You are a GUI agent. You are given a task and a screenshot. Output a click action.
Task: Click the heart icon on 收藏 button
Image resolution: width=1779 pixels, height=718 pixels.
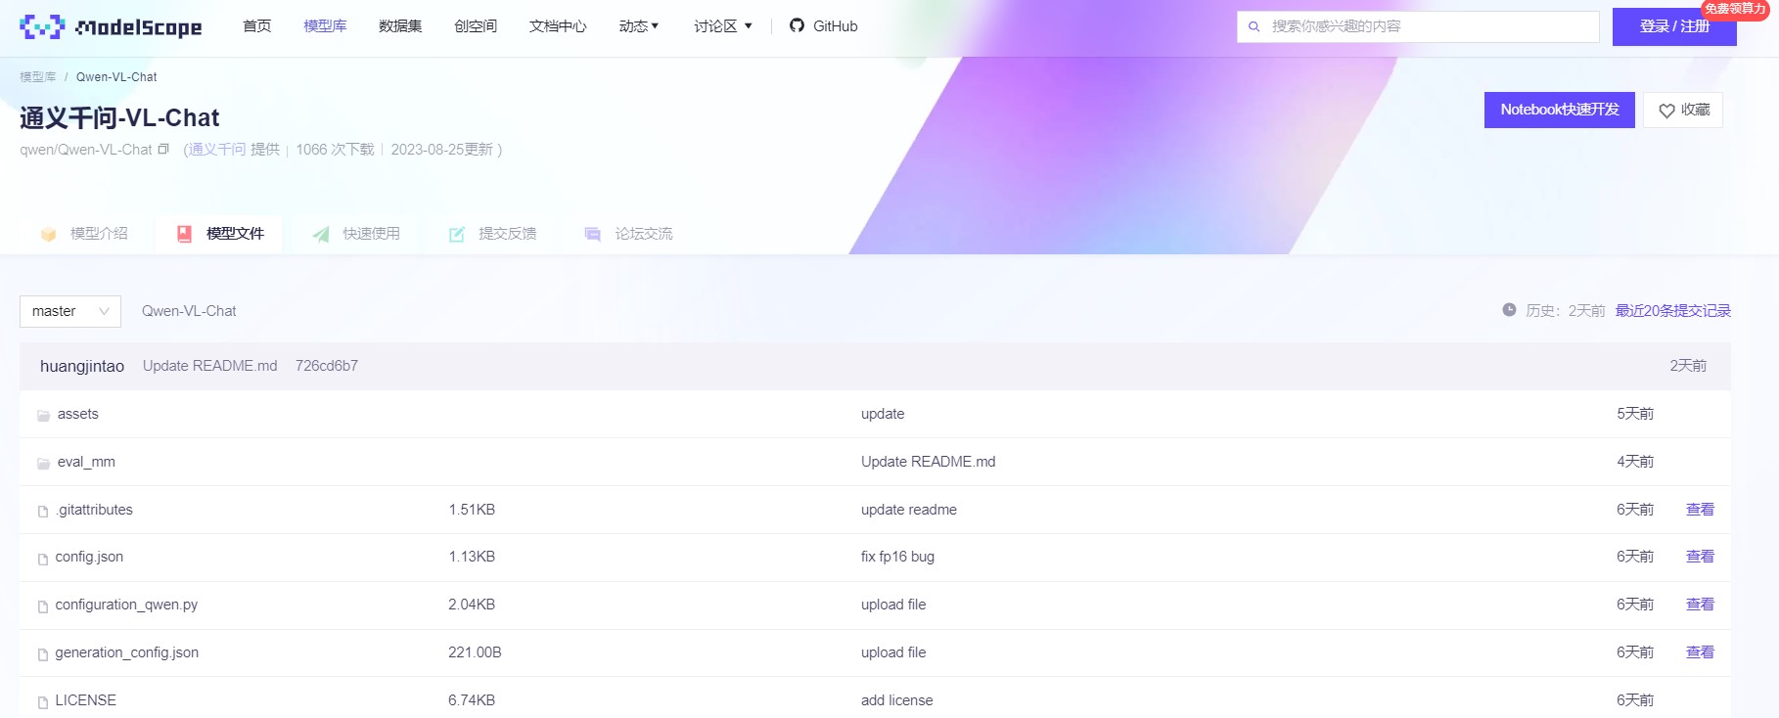click(1666, 111)
